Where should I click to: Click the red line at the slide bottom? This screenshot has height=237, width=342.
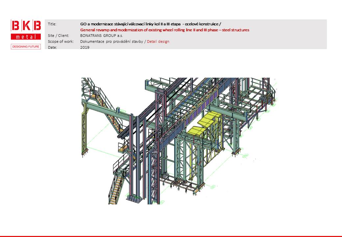coord(171,236)
